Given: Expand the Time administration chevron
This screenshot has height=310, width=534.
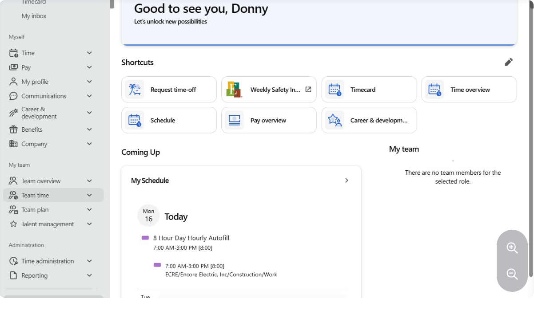Looking at the screenshot, I should point(89,261).
